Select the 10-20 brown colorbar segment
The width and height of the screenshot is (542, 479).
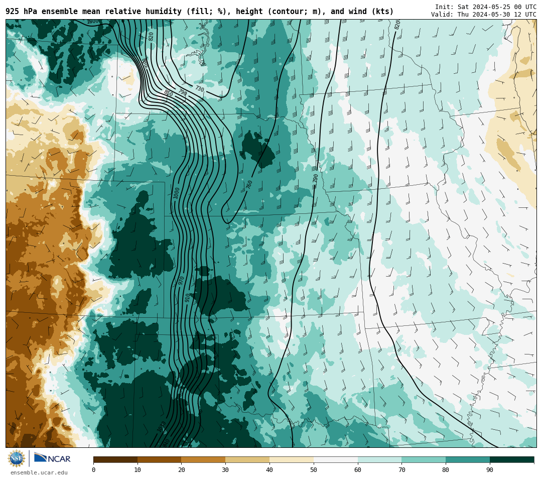pyautogui.click(x=160, y=459)
